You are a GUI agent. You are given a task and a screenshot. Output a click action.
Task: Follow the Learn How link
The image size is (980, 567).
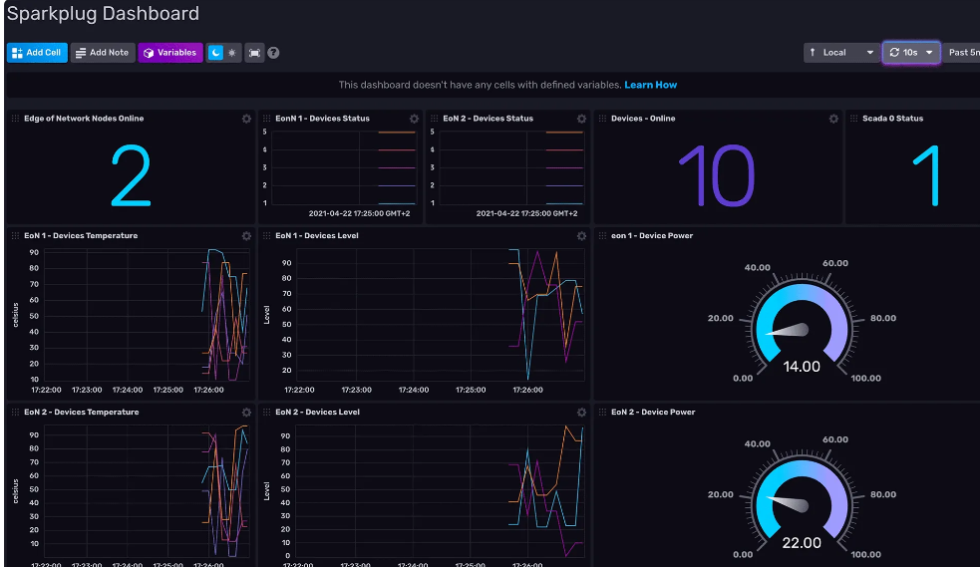650,85
